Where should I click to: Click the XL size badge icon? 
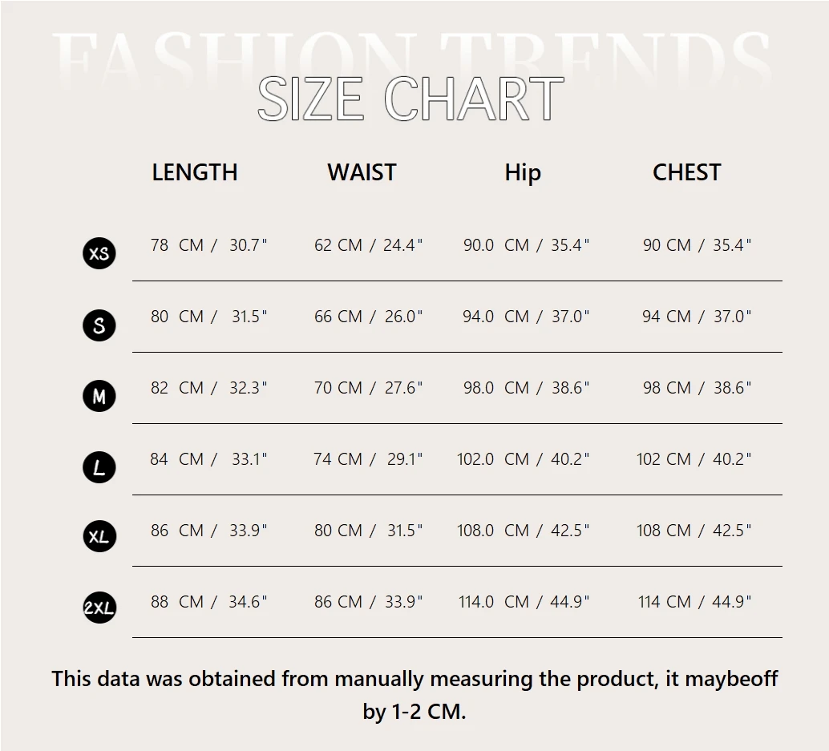click(x=99, y=536)
